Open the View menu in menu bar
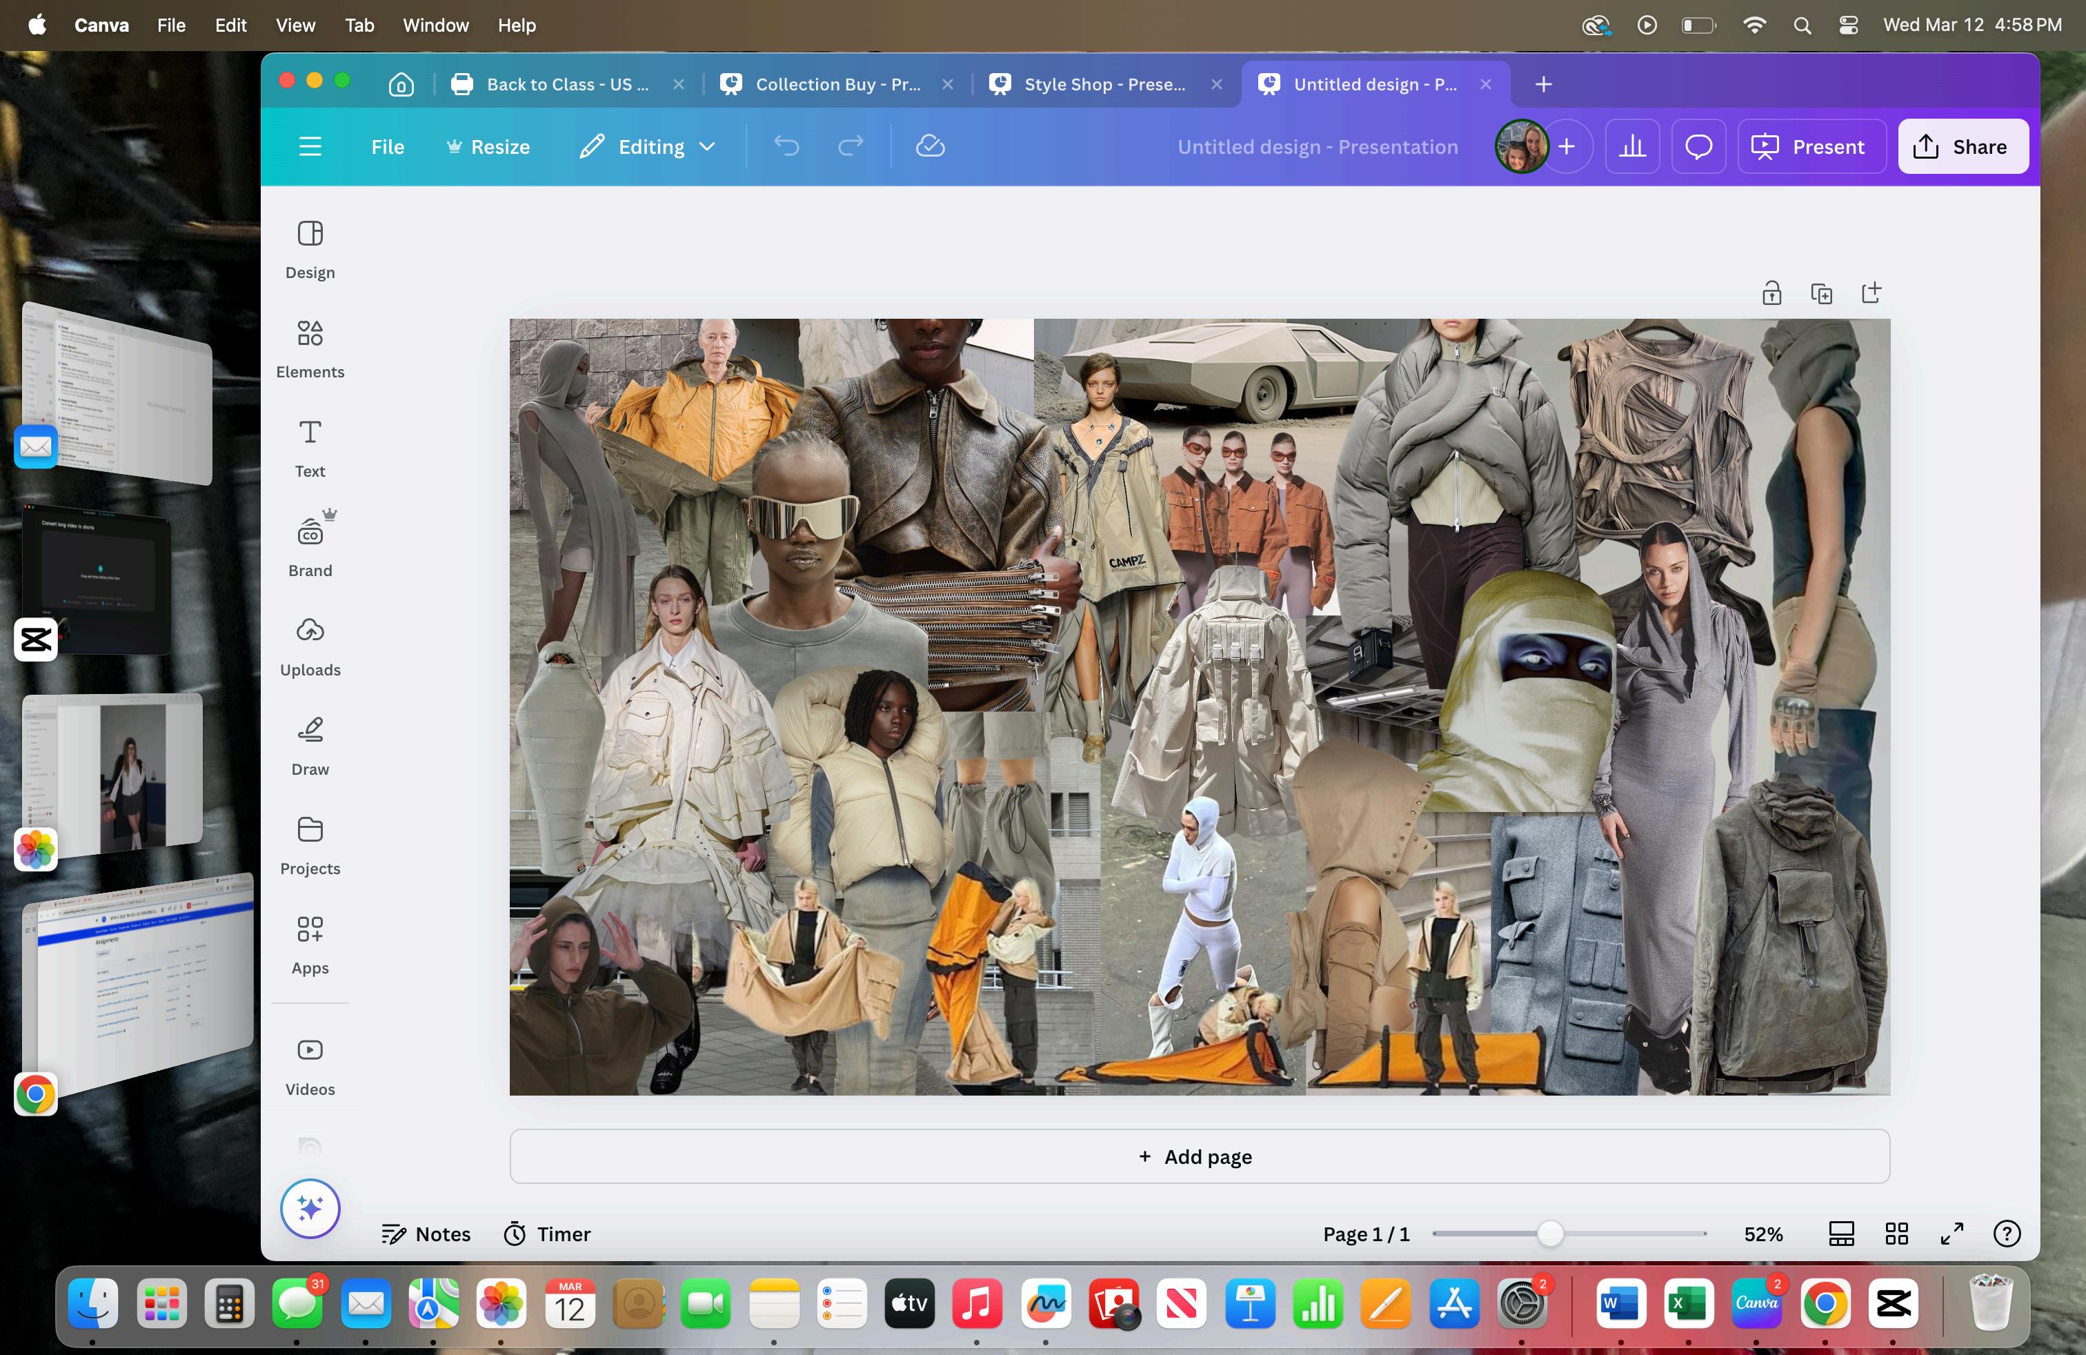 point(295,25)
